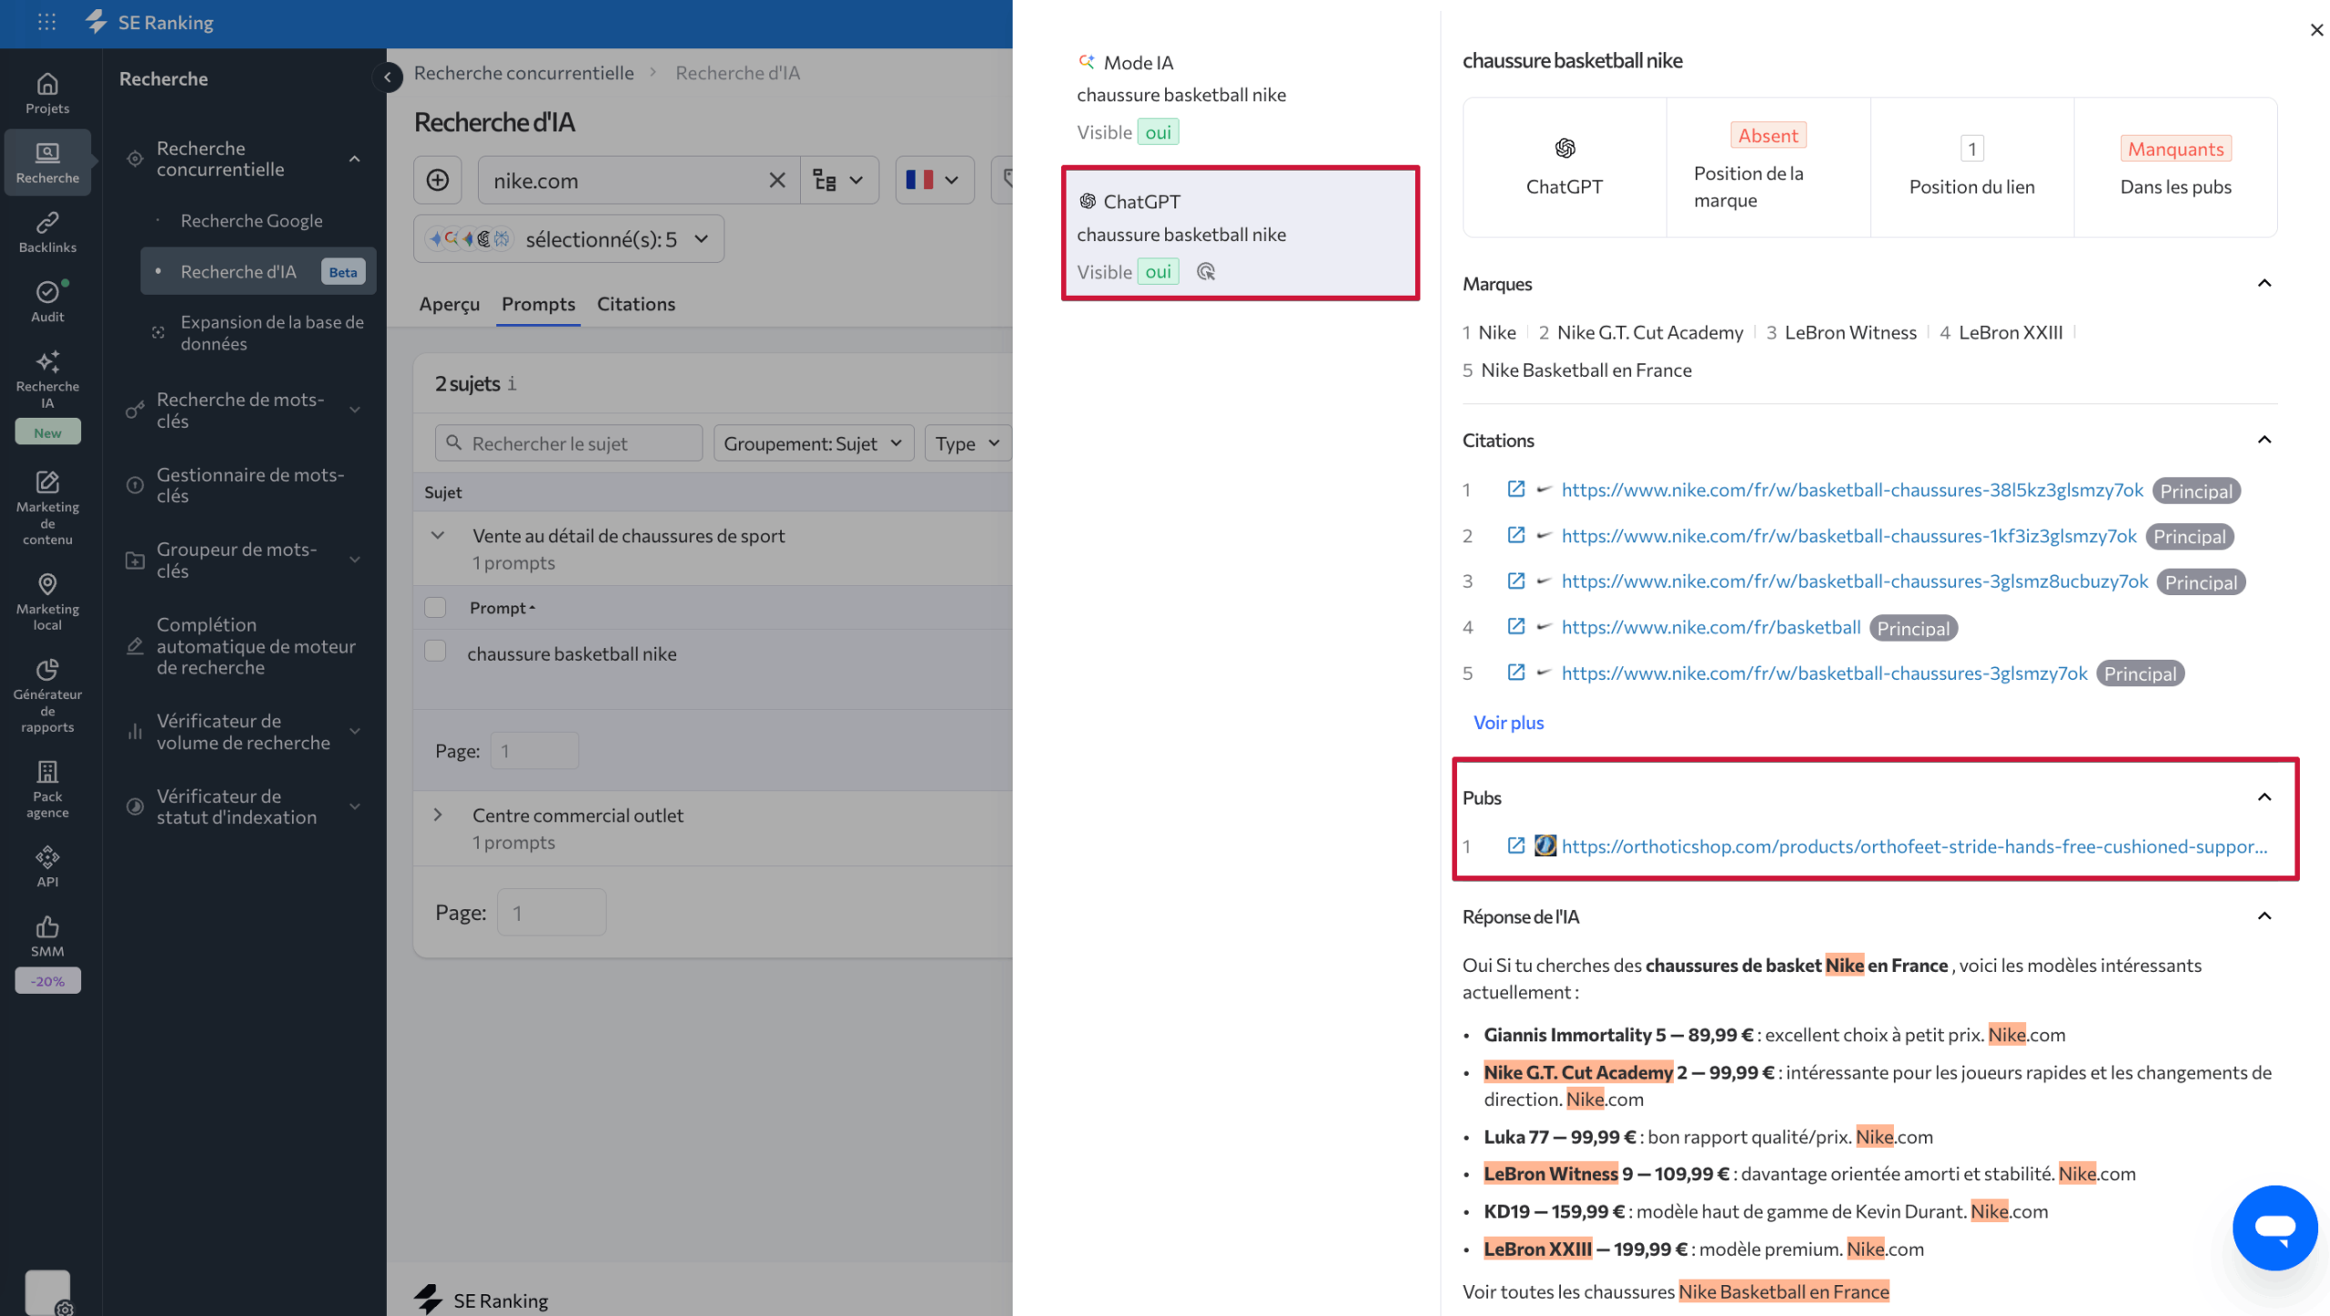Collapse the Réponse de l'IA section
The height and width of the screenshot is (1316, 2330).
click(2264, 916)
